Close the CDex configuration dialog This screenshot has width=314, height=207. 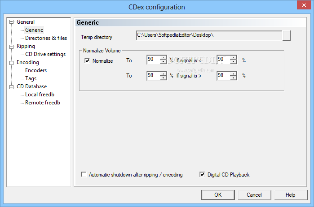click(304, 5)
